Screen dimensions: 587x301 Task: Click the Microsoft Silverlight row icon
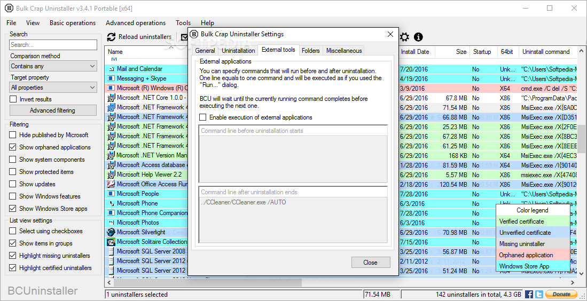tap(111, 232)
